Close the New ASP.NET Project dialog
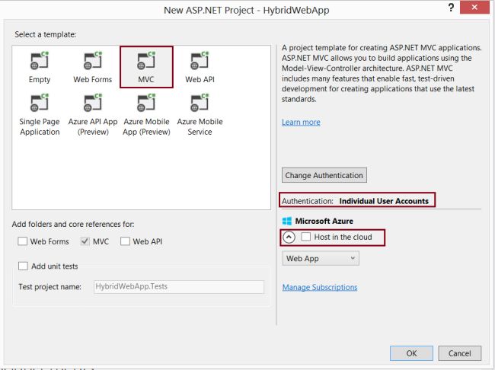This screenshot has height=370, width=495. click(474, 7)
